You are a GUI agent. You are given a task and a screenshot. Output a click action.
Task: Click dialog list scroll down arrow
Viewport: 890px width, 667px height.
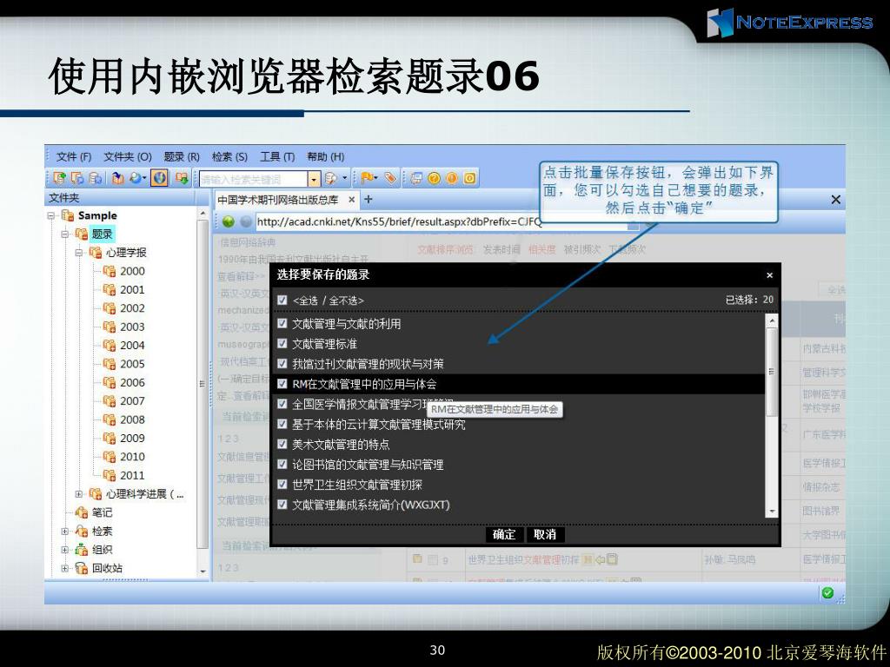(x=772, y=511)
